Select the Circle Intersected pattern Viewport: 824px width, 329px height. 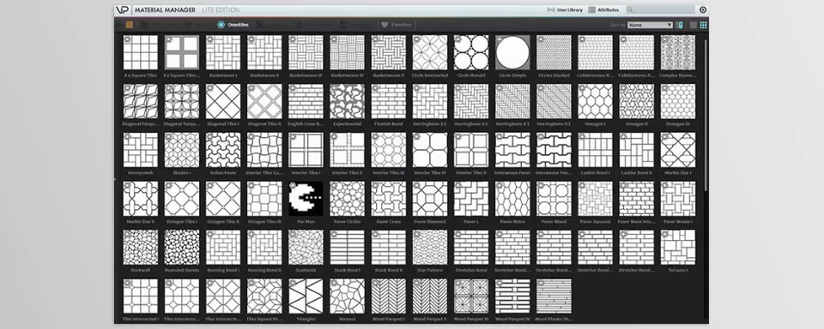(430, 52)
